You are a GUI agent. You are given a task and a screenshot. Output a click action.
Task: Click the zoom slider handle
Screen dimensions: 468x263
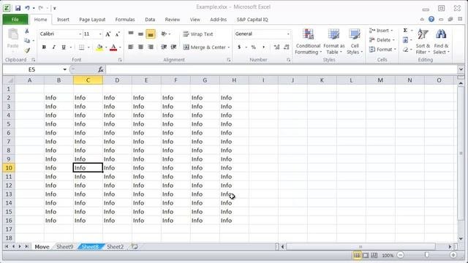[427, 255]
